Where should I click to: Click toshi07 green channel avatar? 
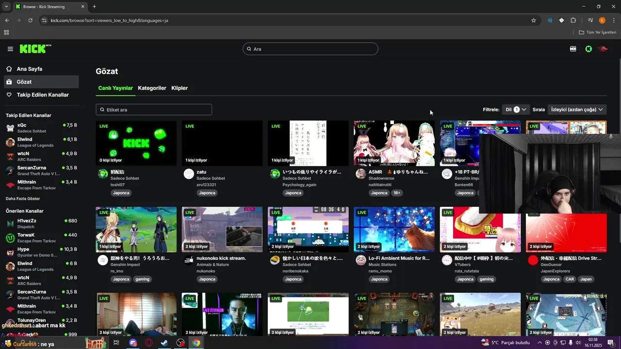(103, 174)
